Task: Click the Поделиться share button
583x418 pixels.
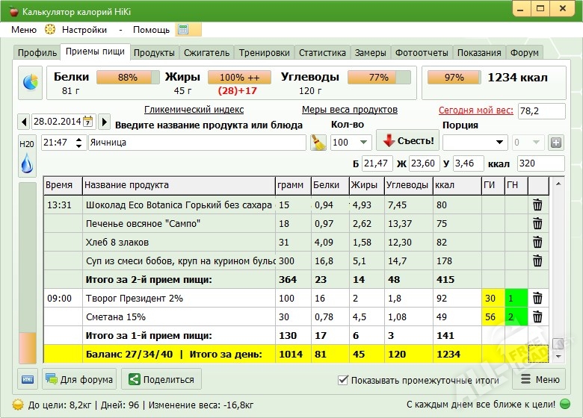Action: coord(161,379)
